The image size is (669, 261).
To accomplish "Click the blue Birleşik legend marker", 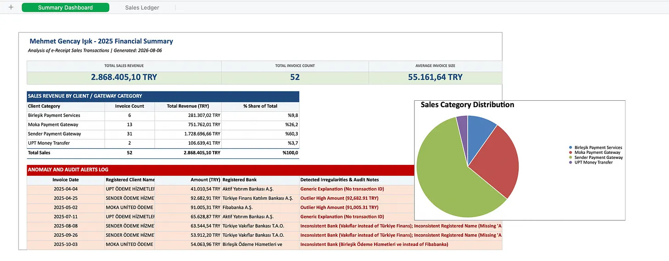I will 571,148.
